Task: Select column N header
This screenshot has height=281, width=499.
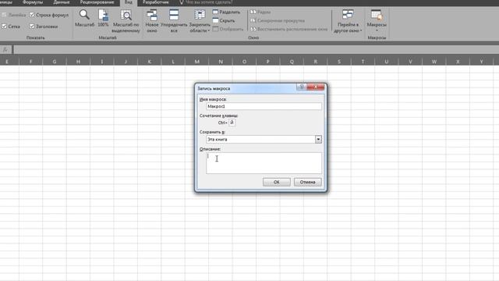Action: coord(221,62)
